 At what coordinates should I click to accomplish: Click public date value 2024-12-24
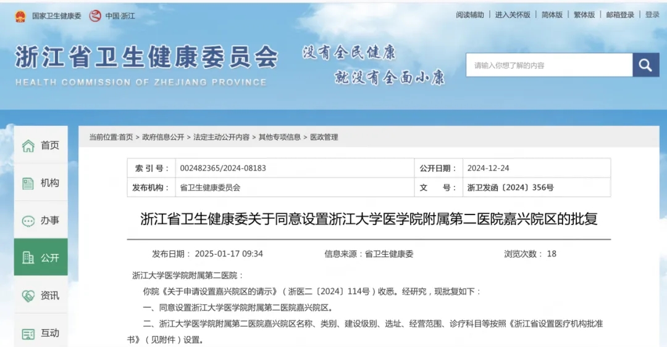(x=489, y=168)
